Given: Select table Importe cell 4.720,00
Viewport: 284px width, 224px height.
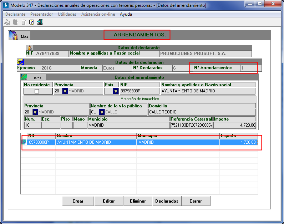Looking at the screenshot, I should (x=239, y=142).
